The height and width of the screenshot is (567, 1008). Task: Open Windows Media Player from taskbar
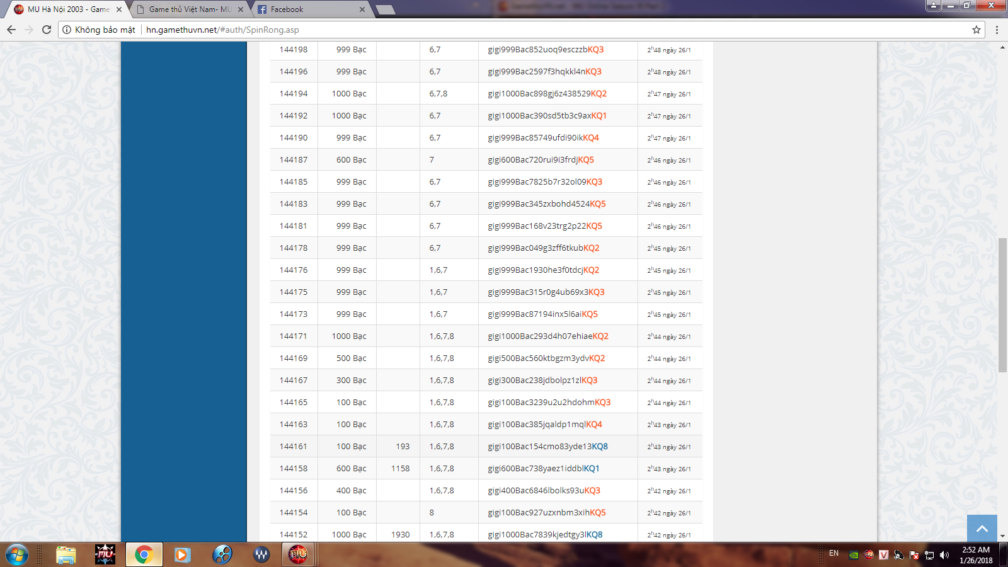tap(182, 554)
